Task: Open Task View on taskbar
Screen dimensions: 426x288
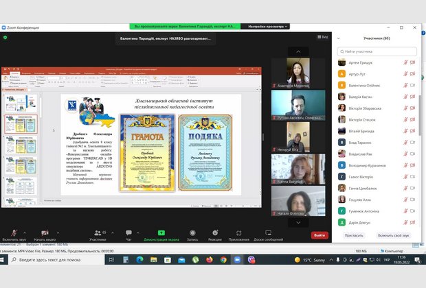Action: [111, 260]
